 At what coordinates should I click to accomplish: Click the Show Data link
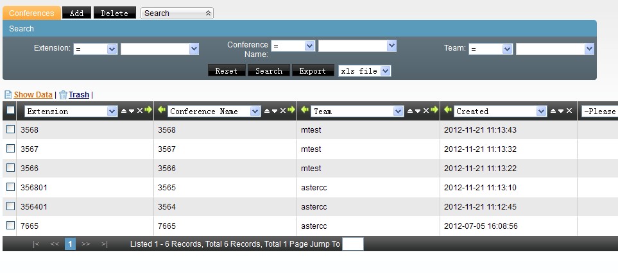[33, 95]
